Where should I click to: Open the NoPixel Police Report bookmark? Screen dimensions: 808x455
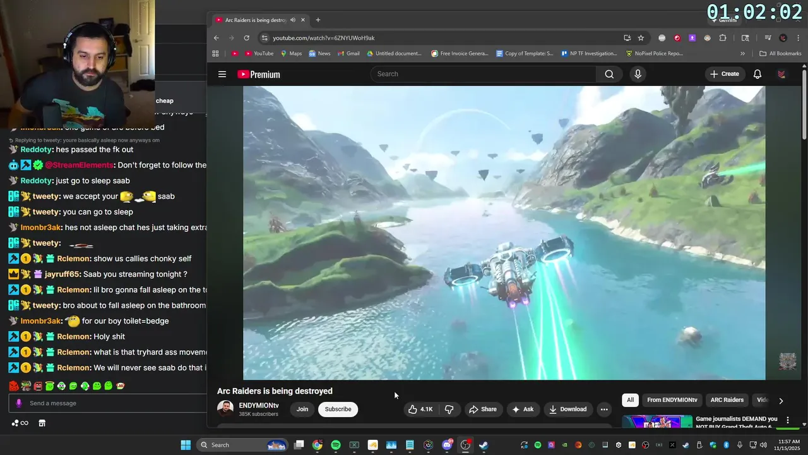(x=654, y=54)
